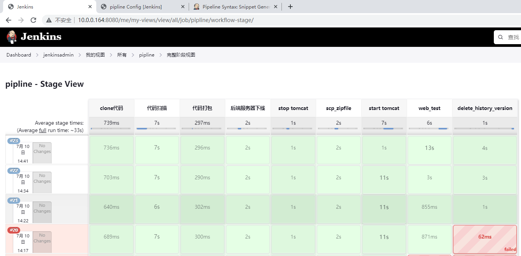The height and width of the screenshot is (256, 521).
Task: Click the failed 62ms delete_history_version cell
Action: point(485,239)
